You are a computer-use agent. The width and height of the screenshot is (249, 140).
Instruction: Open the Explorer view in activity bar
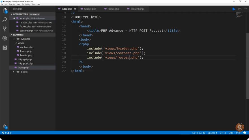[5, 10]
